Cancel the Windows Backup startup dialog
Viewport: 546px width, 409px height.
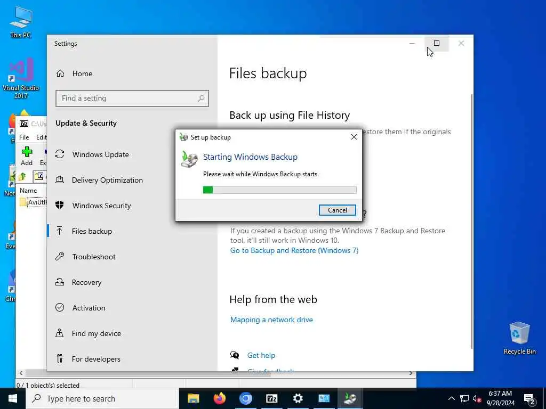tap(337, 210)
